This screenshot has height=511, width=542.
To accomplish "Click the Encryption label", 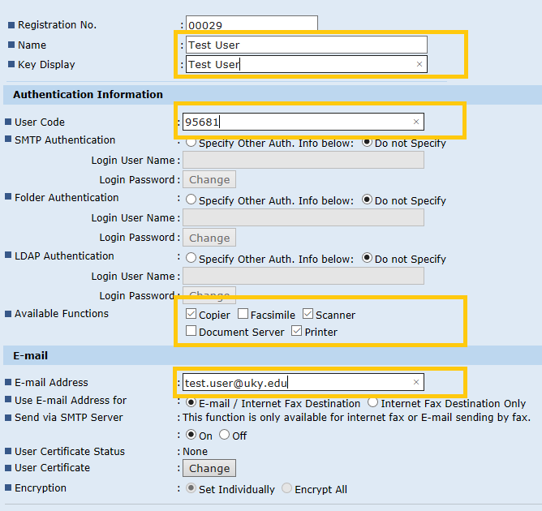I will click(x=41, y=487).
